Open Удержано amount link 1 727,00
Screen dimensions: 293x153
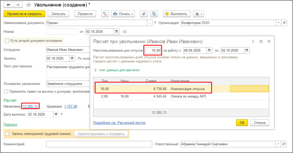[71, 107]
